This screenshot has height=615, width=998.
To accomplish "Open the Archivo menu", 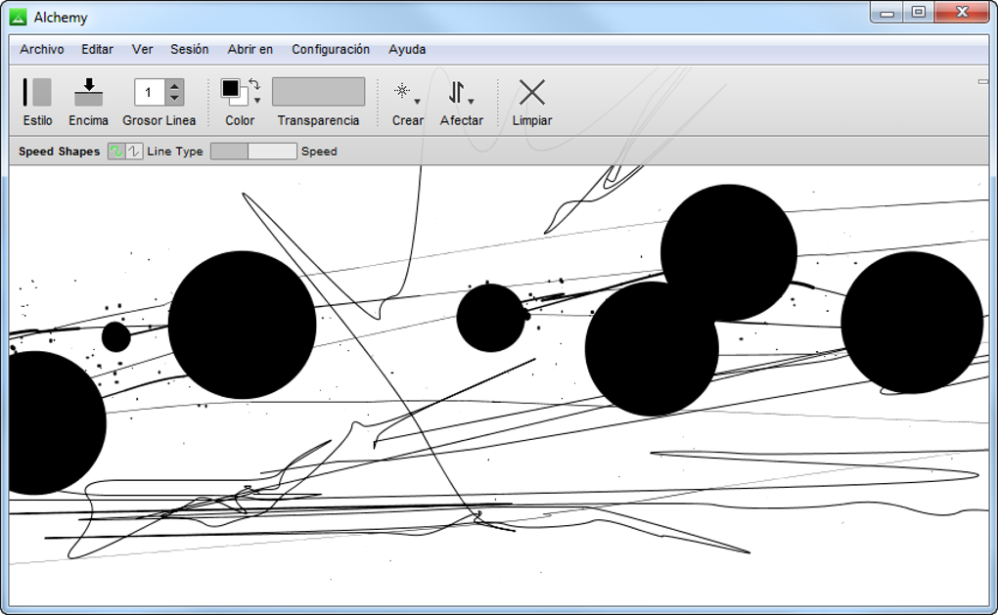I will 41,50.
